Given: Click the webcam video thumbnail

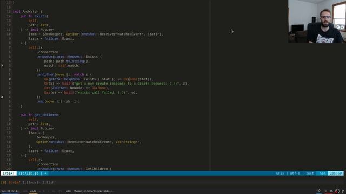Looking at the screenshot, I should (x=317, y=22).
